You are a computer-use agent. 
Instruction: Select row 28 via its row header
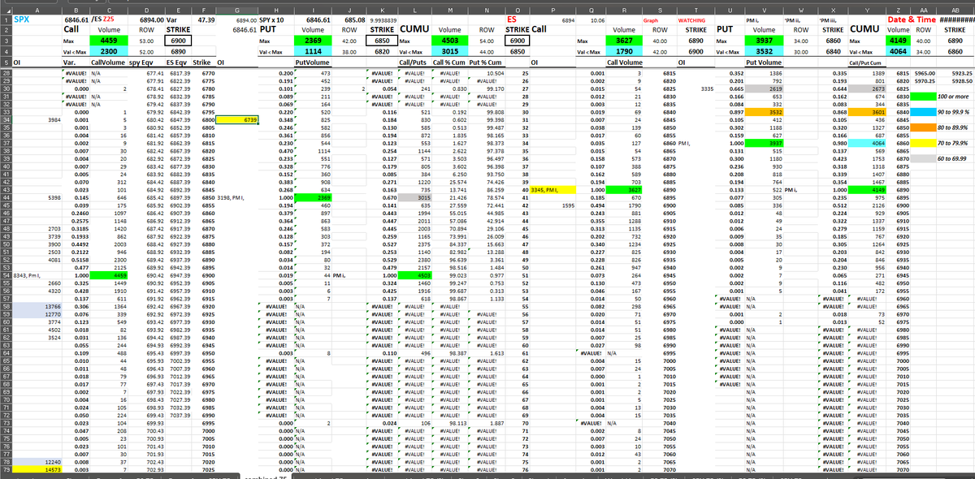tap(5, 73)
